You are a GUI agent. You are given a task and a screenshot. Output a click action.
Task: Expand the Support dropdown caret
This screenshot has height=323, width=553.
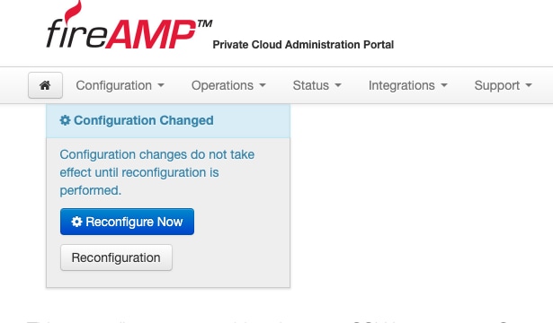coord(529,85)
